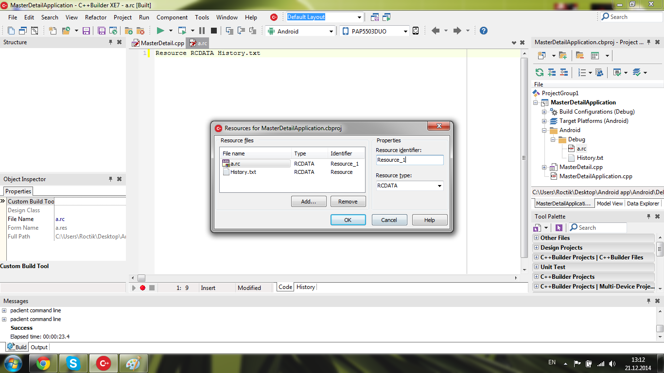Click the green Refresh icon in Project Manager
The width and height of the screenshot is (664, 373).
click(539, 72)
